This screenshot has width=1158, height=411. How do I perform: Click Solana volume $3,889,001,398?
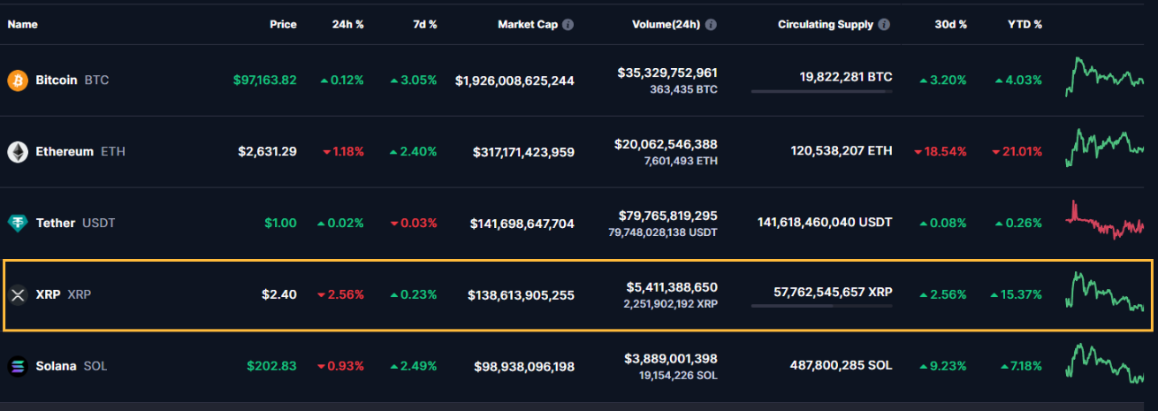point(671,359)
